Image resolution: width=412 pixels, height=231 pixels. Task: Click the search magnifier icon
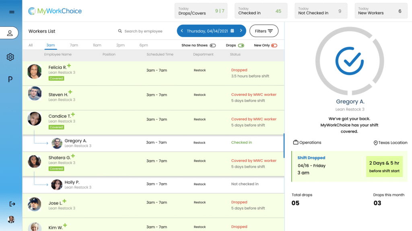point(120,31)
